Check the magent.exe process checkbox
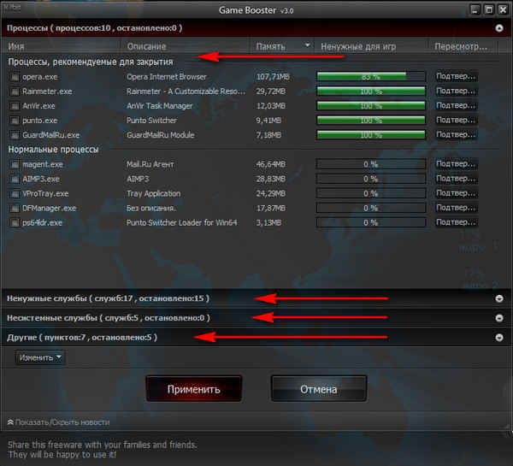 [15, 164]
